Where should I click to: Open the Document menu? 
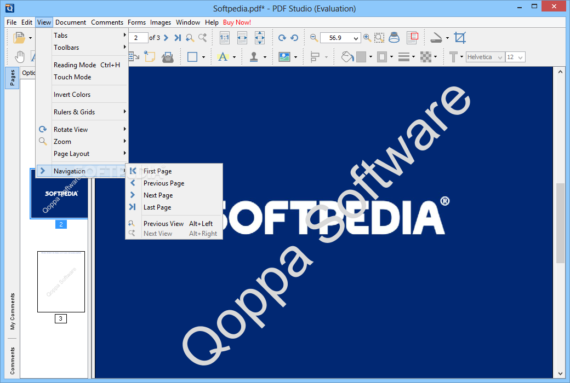pyautogui.click(x=71, y=22)
